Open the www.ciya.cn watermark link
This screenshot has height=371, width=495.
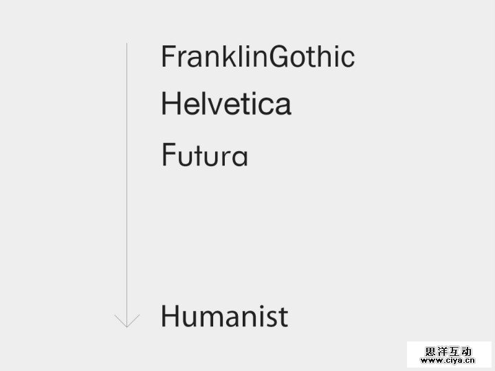[448, 359]
